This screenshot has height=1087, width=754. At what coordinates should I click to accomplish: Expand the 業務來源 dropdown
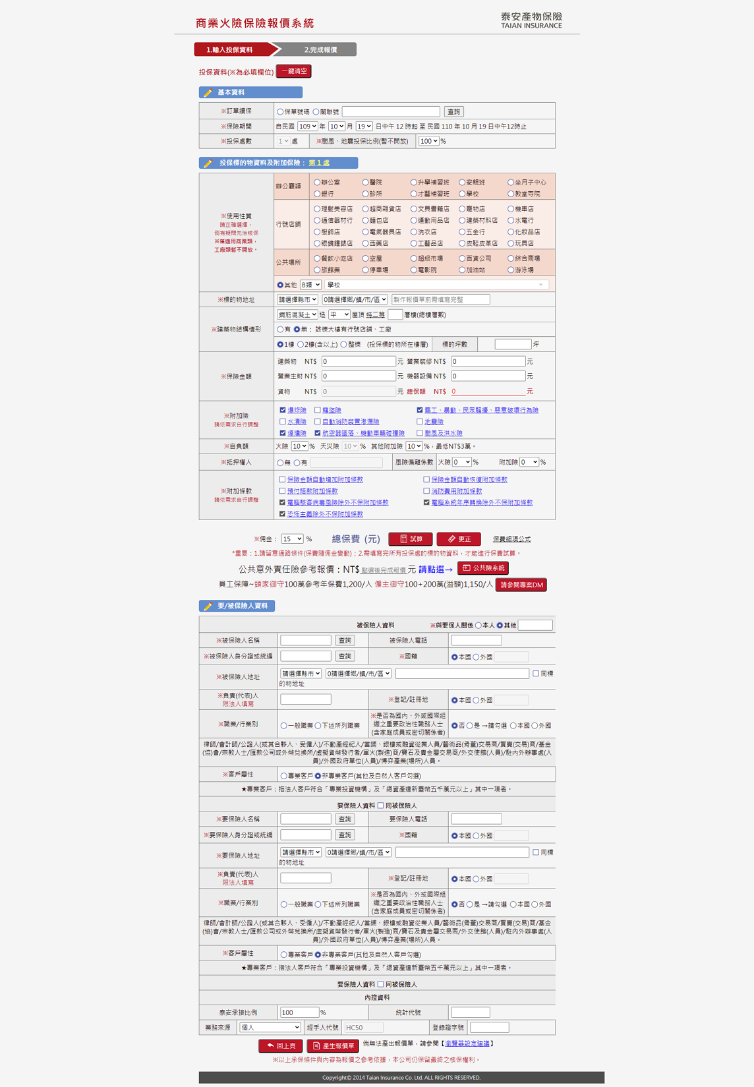pos(270,1028)
